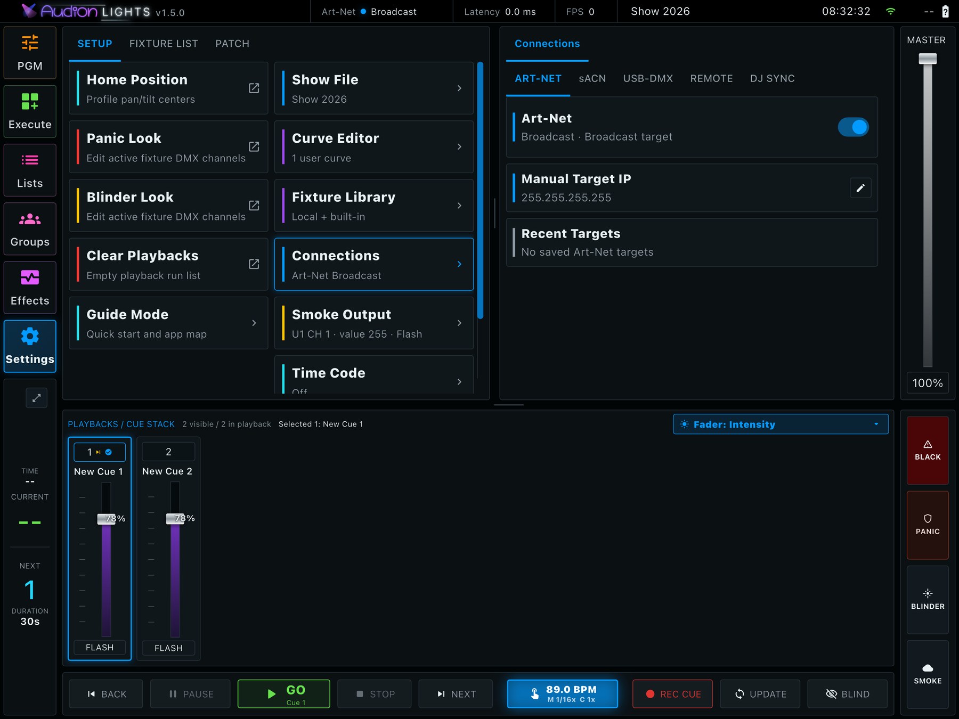The width and height of the screenshot is (959, 719).
Task: Trigger the PANIC shield button
Action: coord(928,525)
